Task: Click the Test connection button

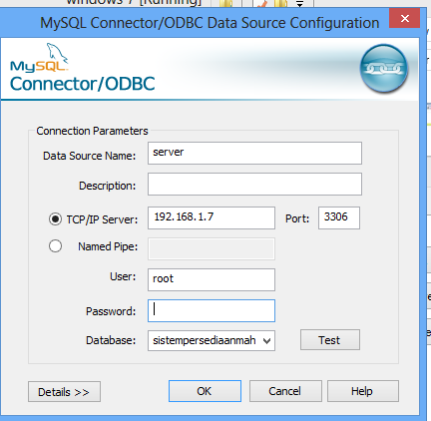Action: pos(330,340)
